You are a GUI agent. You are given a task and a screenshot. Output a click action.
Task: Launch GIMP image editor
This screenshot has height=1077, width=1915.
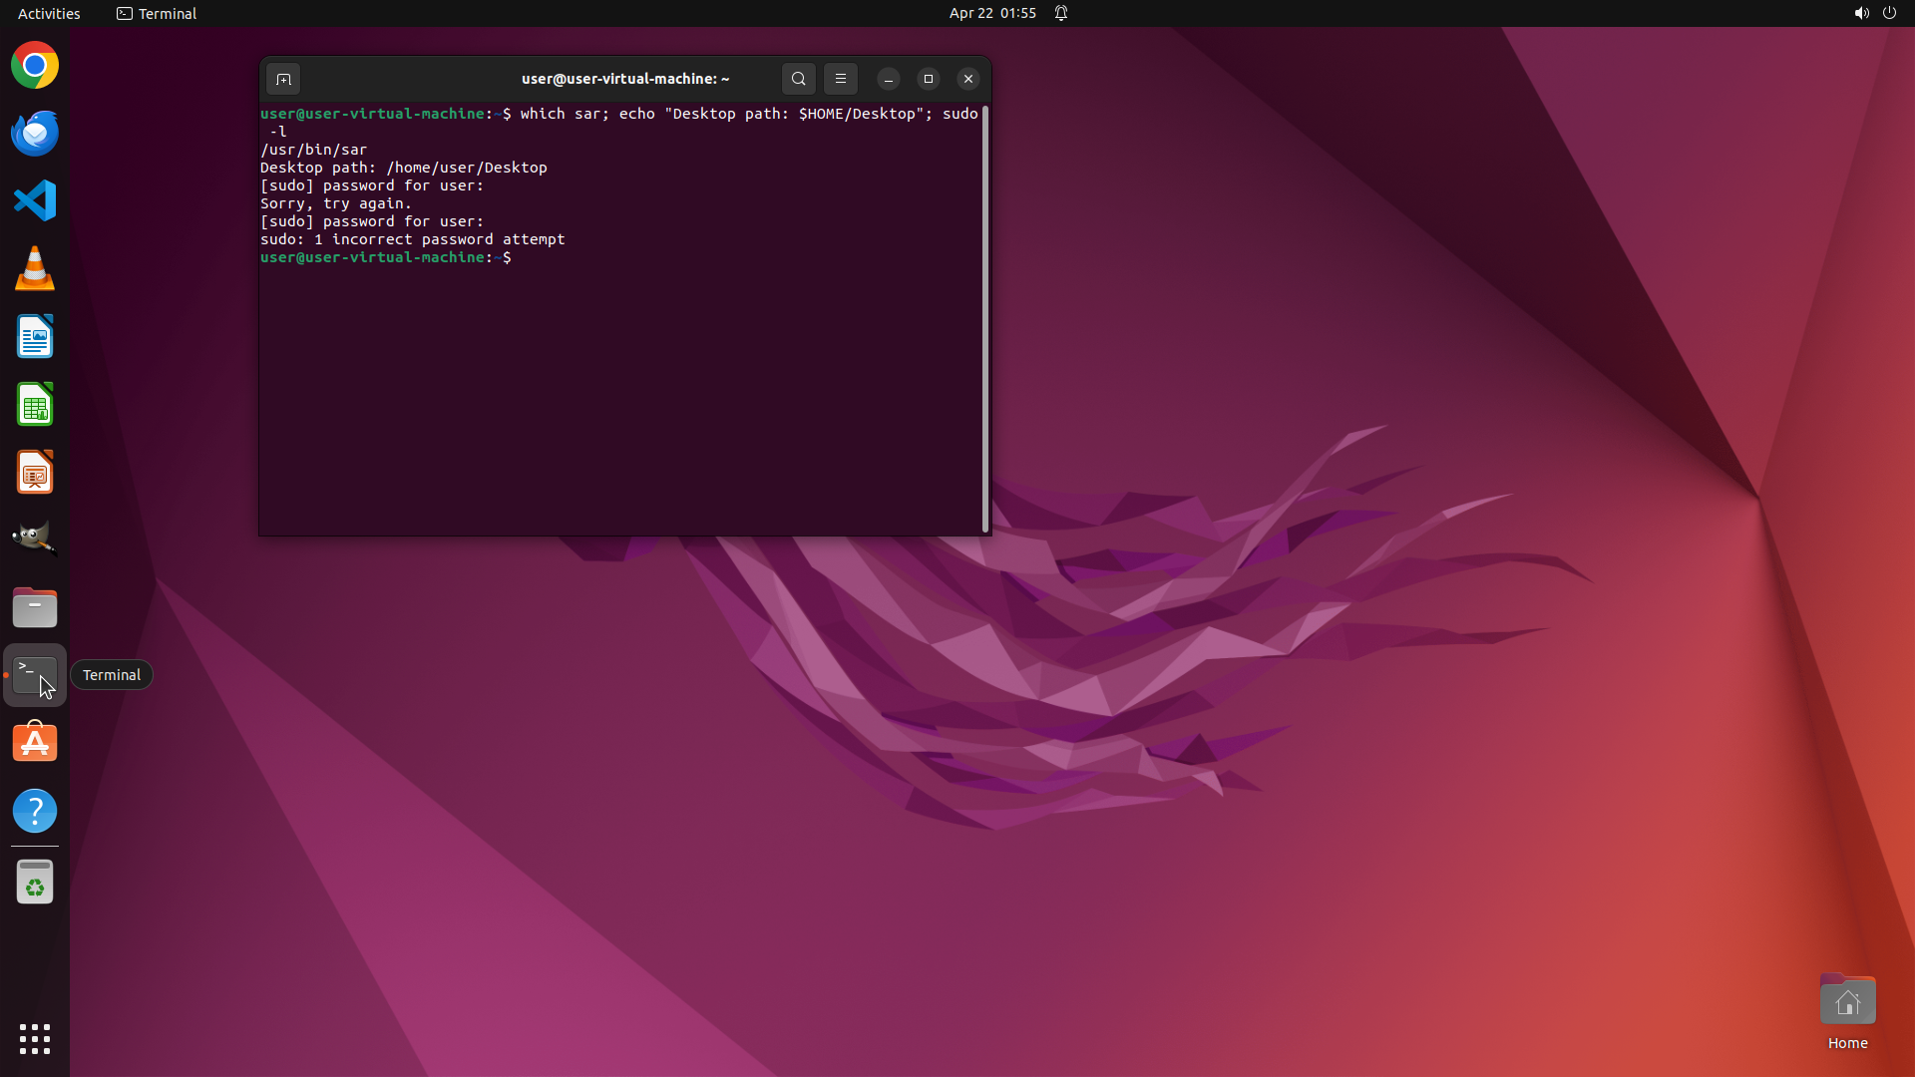pos(35,538)
